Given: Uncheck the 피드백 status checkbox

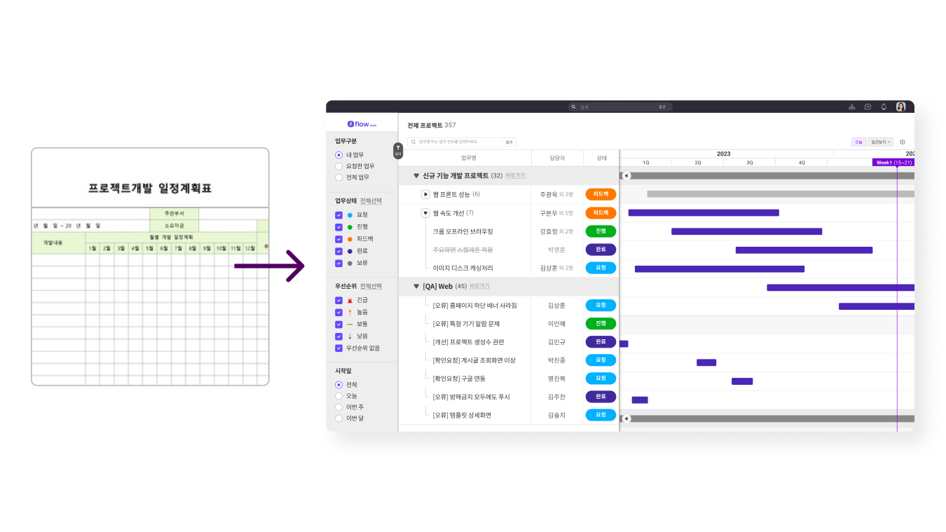Looking at the screenshot, I should [339, 239].
